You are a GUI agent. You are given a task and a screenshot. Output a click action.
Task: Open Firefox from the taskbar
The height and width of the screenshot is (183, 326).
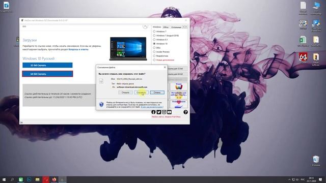54,179
